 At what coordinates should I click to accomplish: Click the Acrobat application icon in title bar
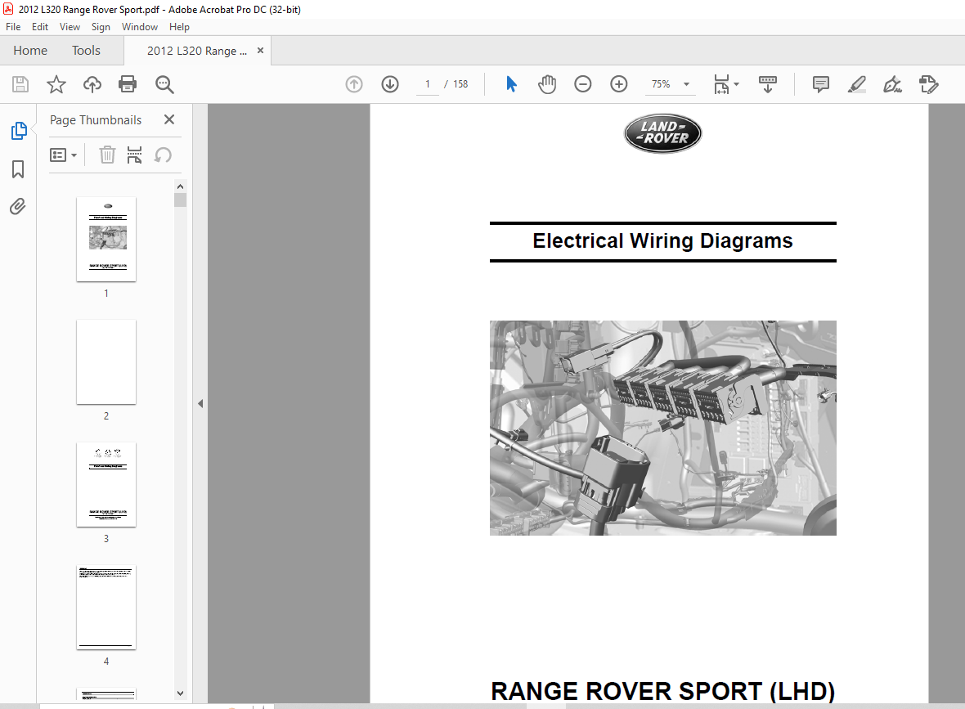tap(8, 9)
